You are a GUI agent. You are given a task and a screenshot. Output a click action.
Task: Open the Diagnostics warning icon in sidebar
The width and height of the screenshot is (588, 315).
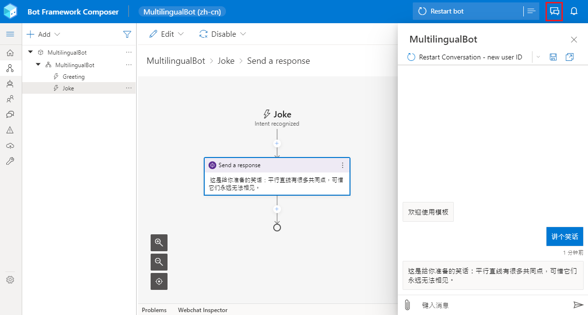coord(10,130)
